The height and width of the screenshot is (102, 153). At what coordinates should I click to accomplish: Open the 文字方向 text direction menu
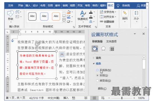(x=108, y=12)
